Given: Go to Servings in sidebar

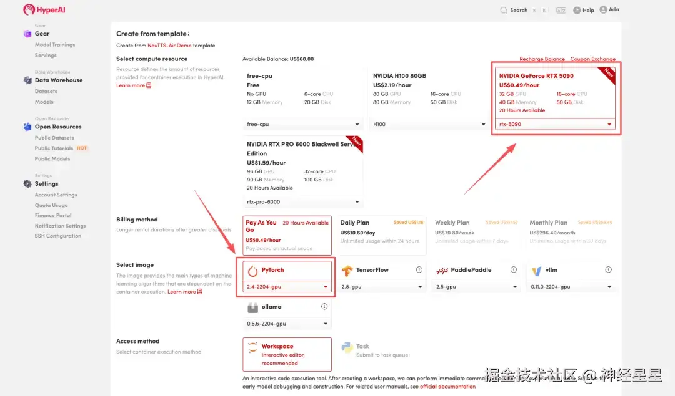Looking at the screenshot, I should click(46, 56).
